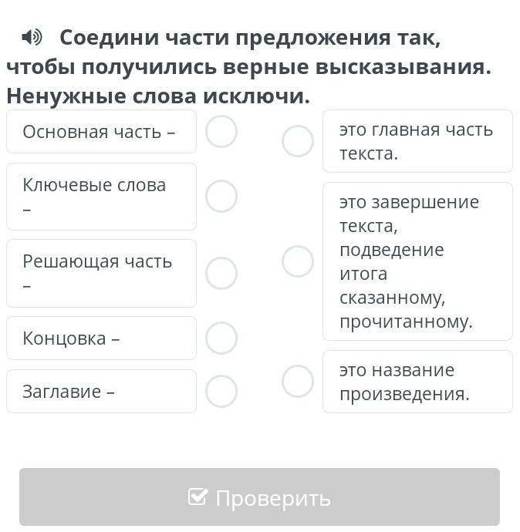Select the circle for 'это главная часть текста.'

tap(298, 141)
